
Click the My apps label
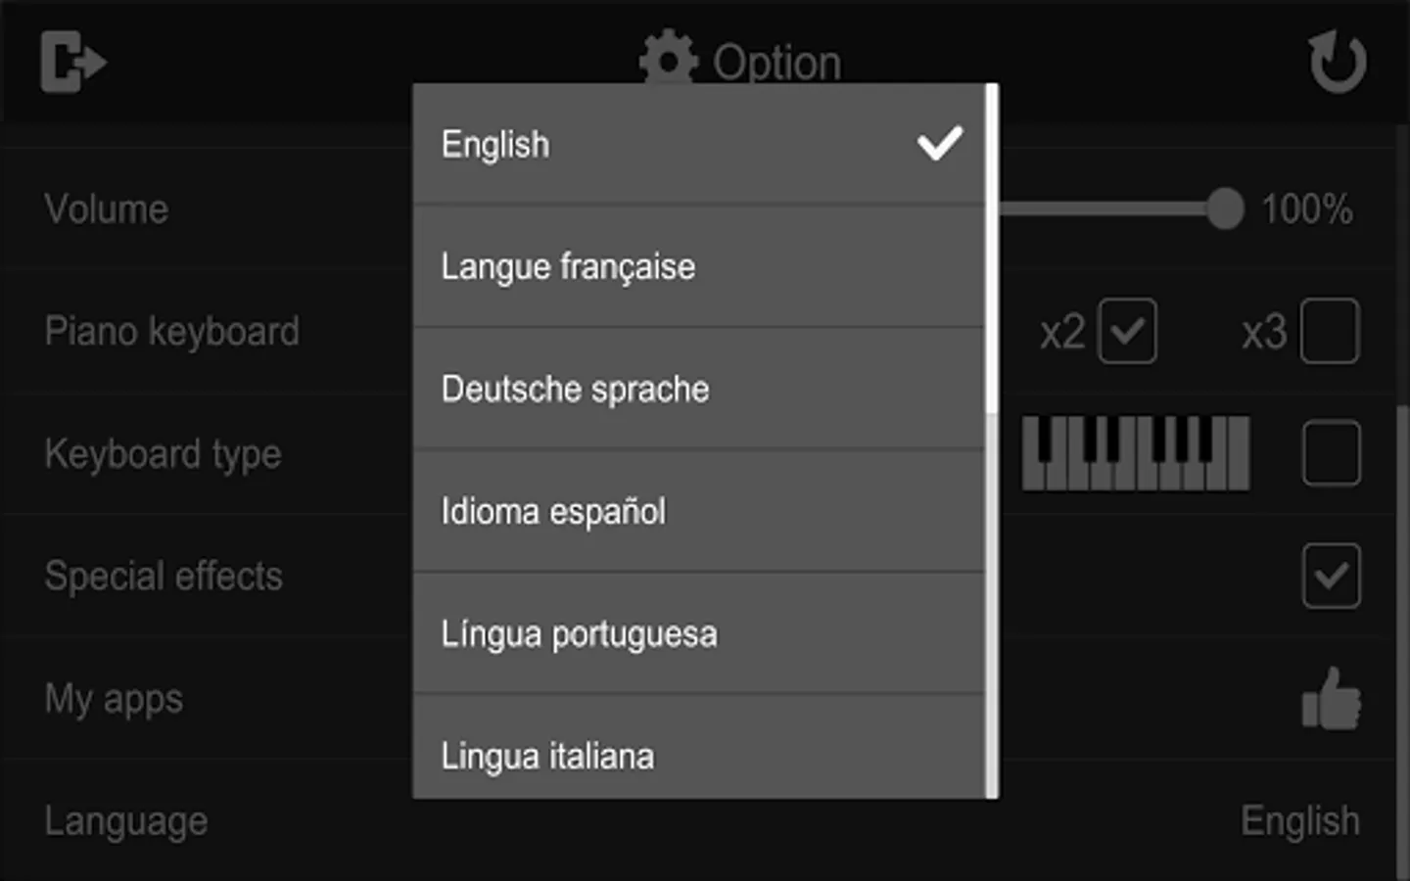[x=114, y=699]
